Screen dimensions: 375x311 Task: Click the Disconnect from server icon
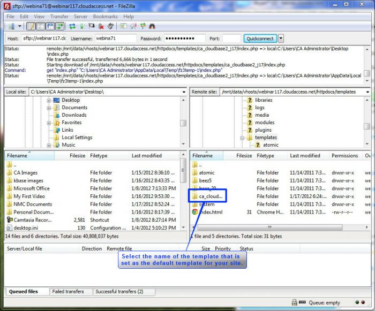(101, 26)
